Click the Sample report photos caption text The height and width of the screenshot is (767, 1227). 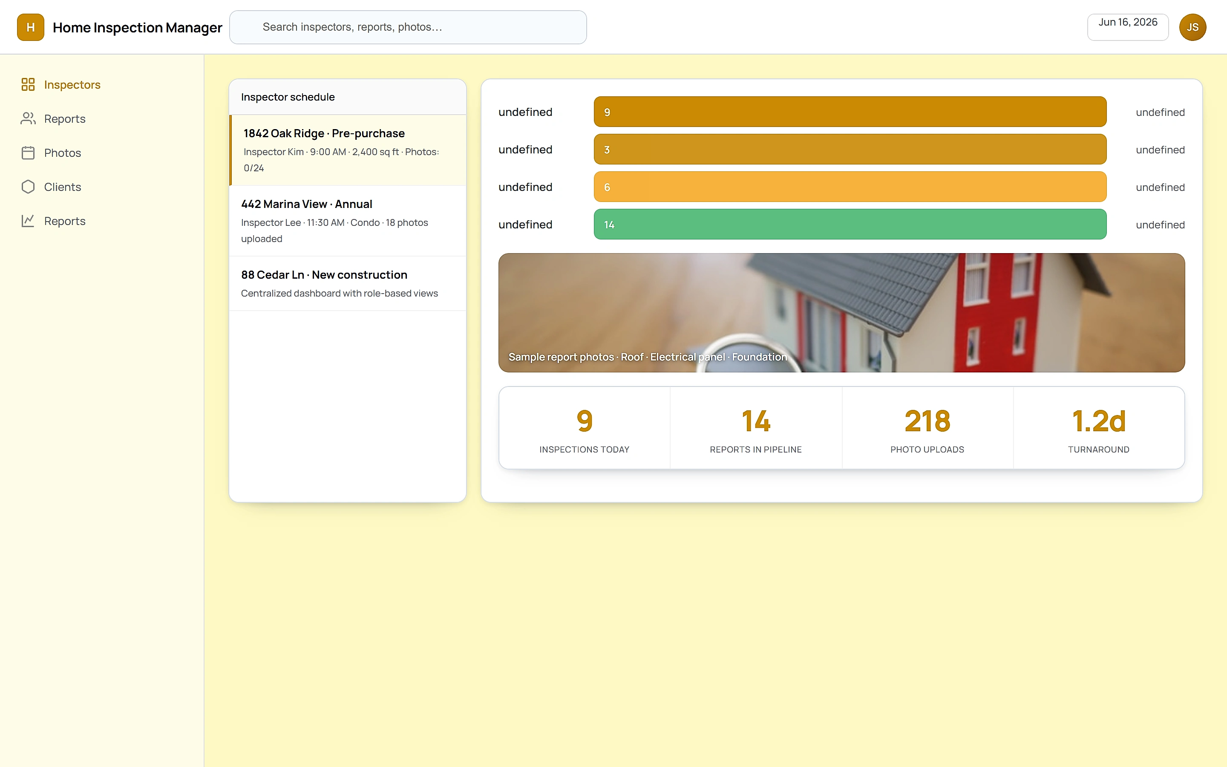(x=648, y=357)
